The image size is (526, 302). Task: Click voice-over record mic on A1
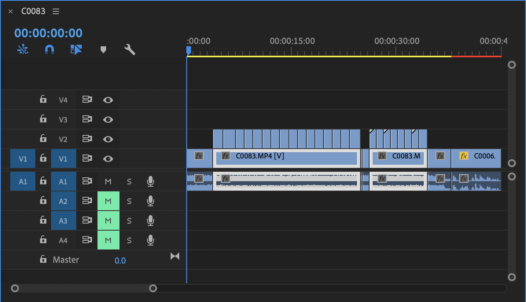150,181
